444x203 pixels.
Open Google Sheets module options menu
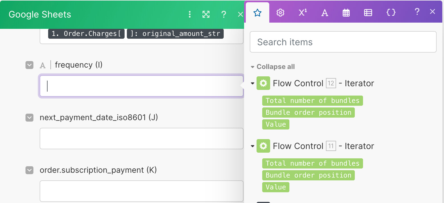(x=190, y=14)
